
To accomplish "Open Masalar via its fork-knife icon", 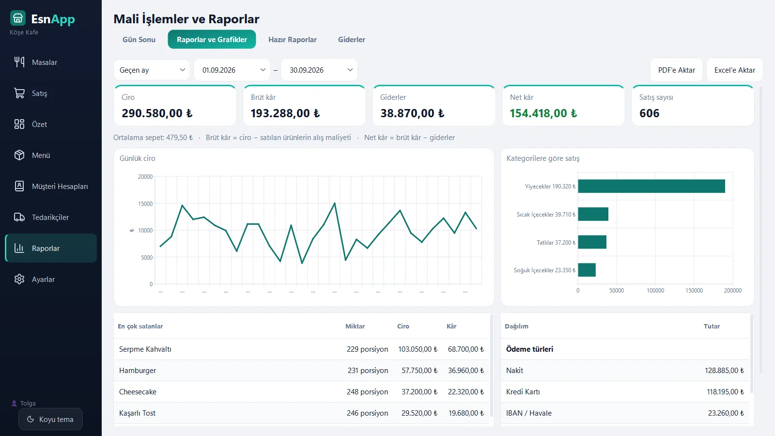I will click(19, 62).
